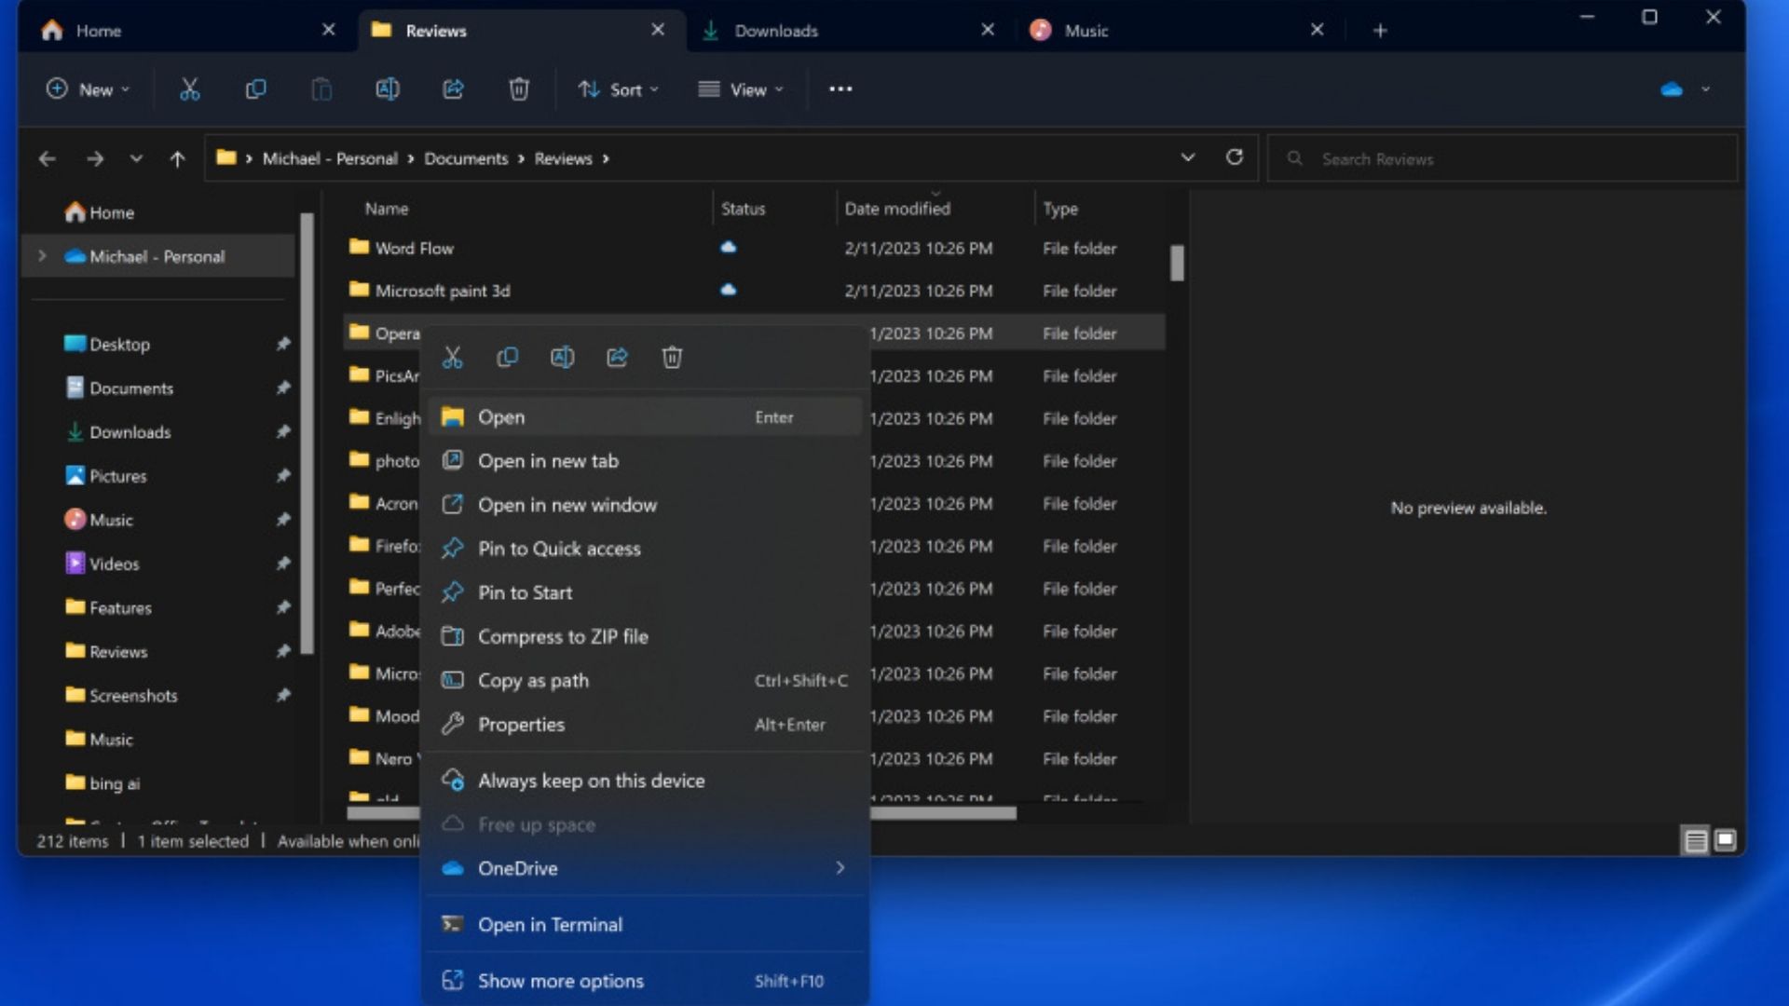
Task: Click the Copy icon in top toolbar
Action: (255, 89)
